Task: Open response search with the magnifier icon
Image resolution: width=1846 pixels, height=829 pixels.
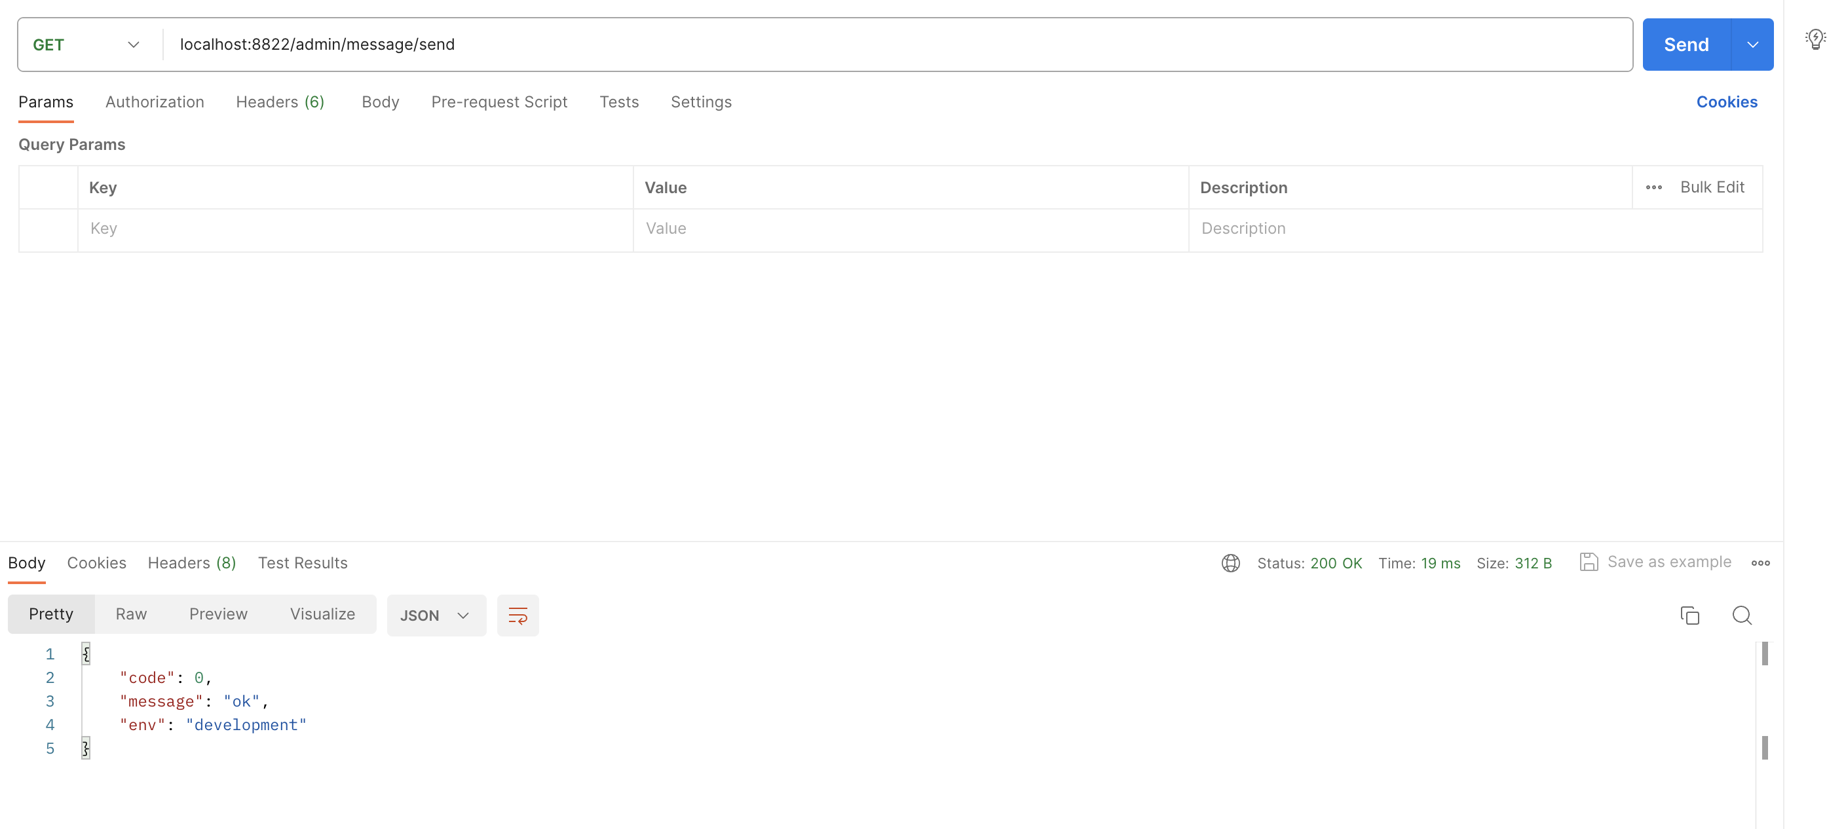Action: click(x=1741, y=615)
